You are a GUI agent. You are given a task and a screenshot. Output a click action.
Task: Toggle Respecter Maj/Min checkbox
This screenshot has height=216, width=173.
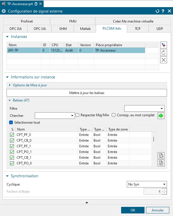click(x=78, y=115)
